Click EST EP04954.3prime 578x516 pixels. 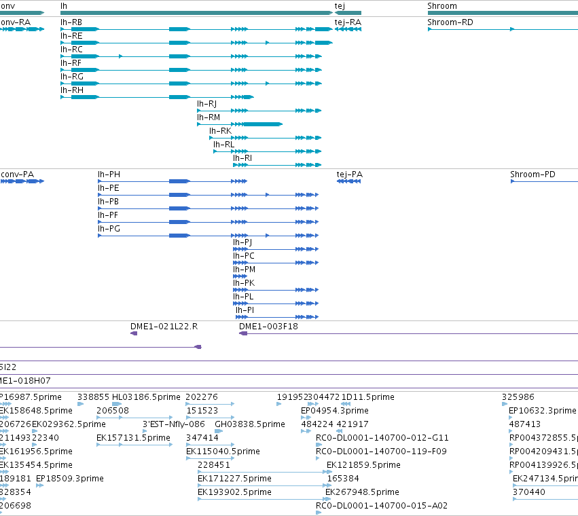(x=334, y=411)
